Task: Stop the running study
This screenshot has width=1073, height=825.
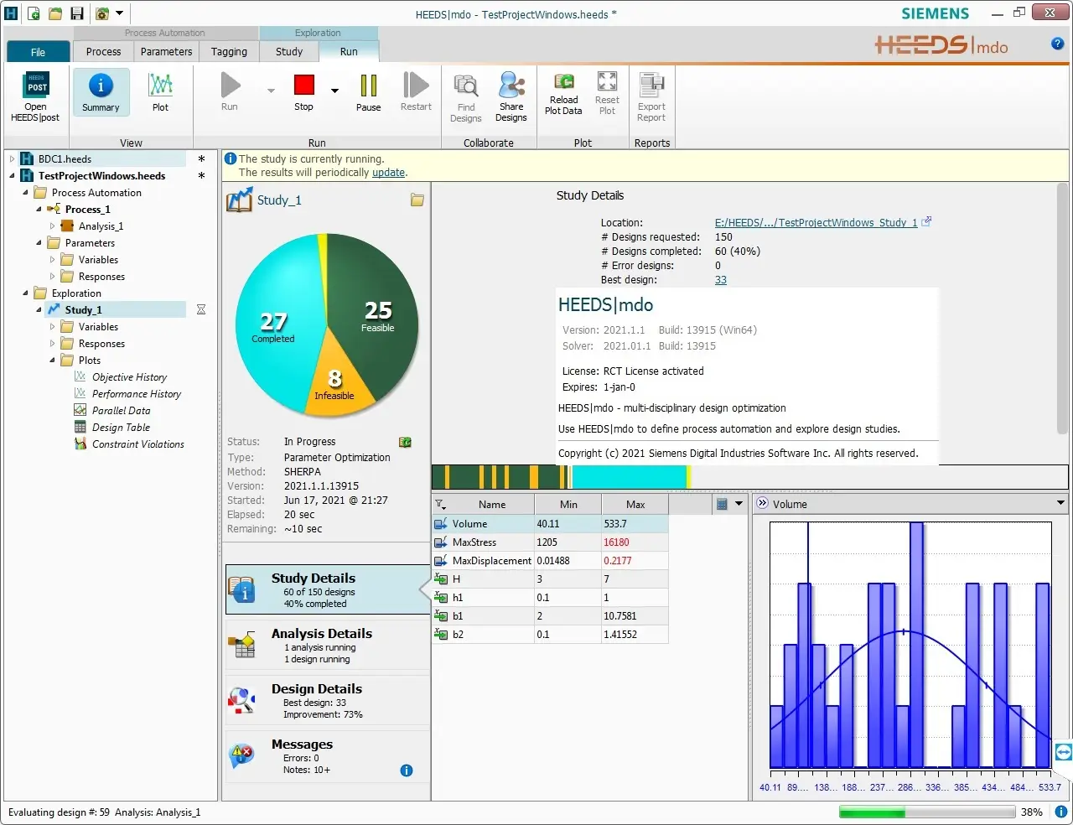Action: (x=303, y=92)
